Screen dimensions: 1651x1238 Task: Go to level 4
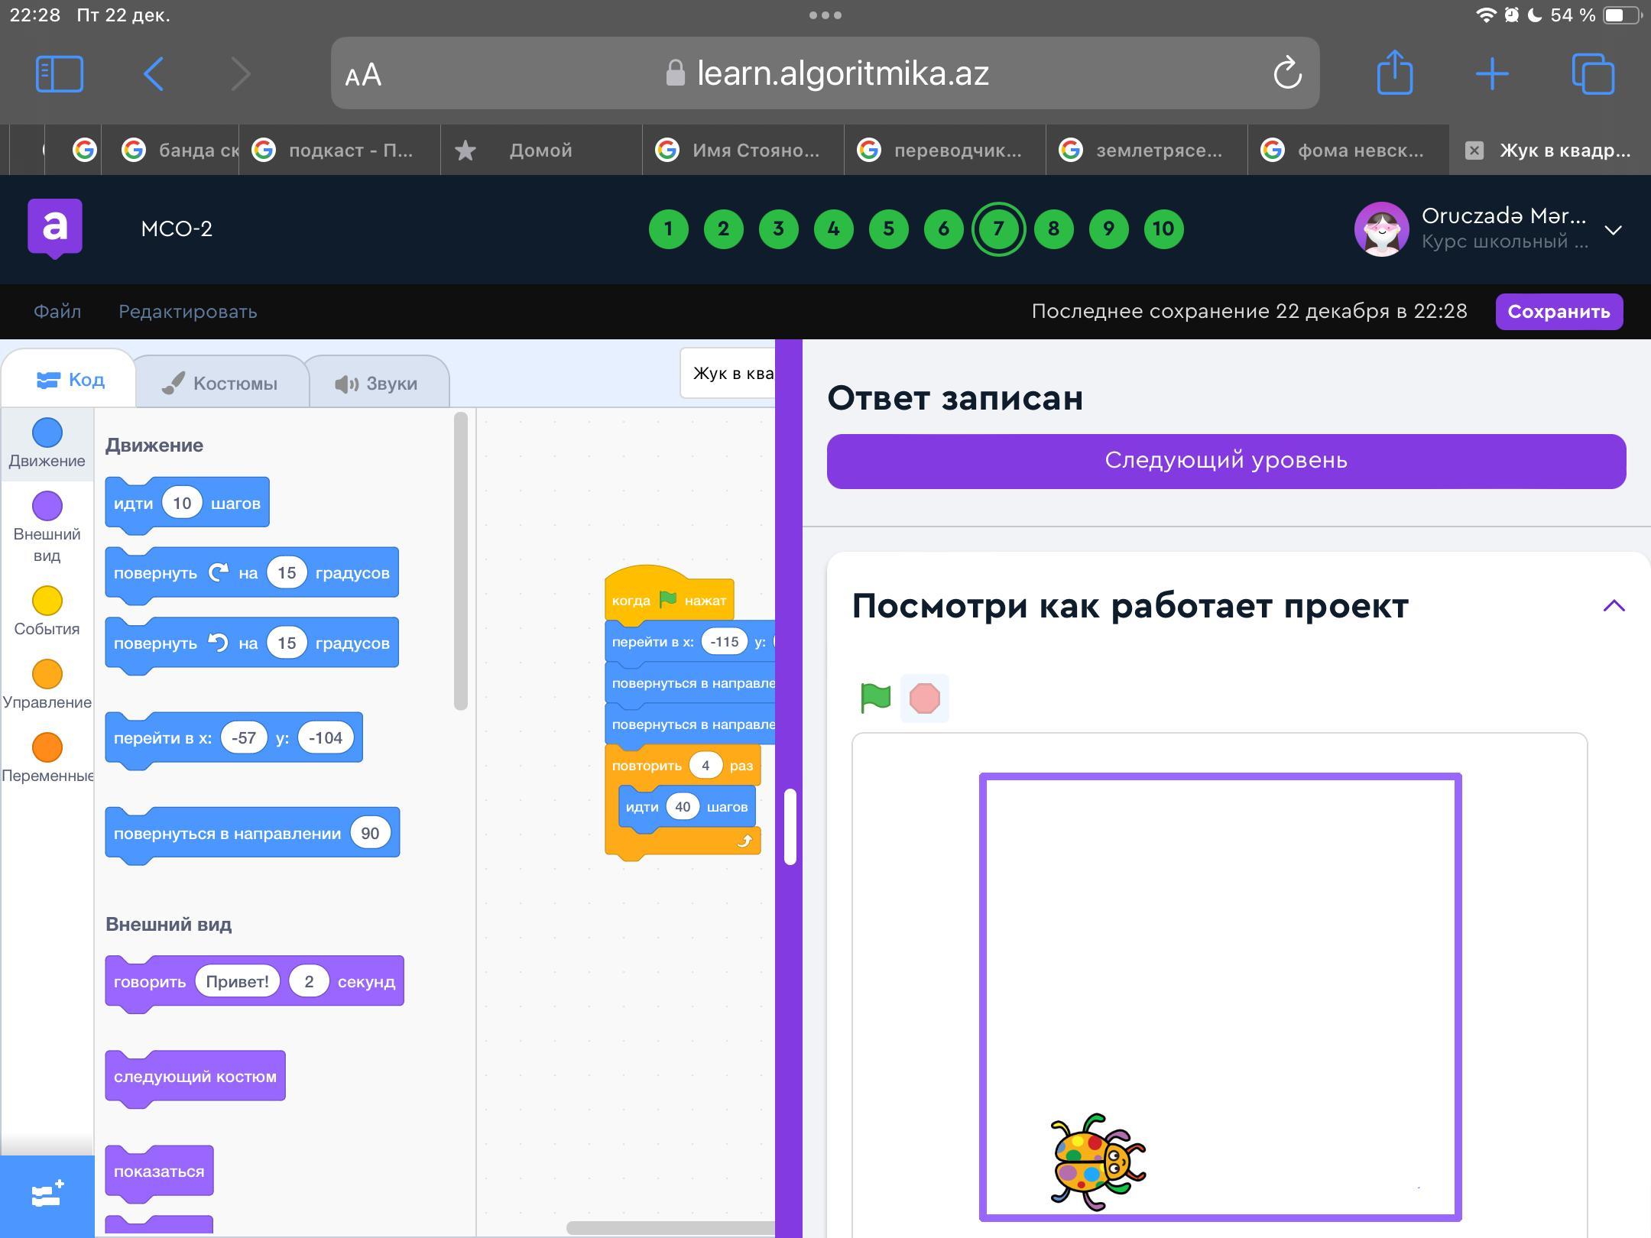(x=833, y=228)
